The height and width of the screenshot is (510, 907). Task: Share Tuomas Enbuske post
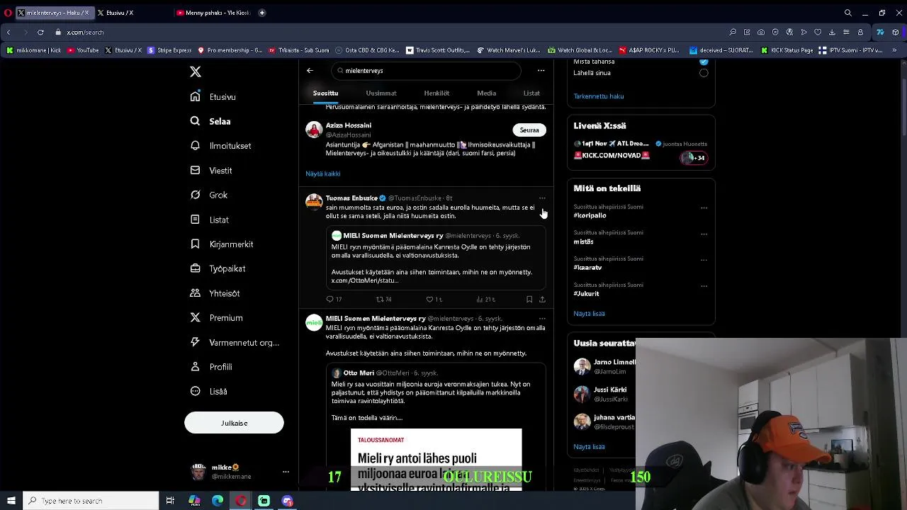click(542, 300)
